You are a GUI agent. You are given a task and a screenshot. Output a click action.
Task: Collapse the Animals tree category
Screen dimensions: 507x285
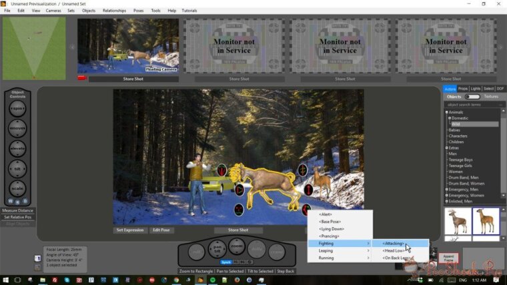448,112
